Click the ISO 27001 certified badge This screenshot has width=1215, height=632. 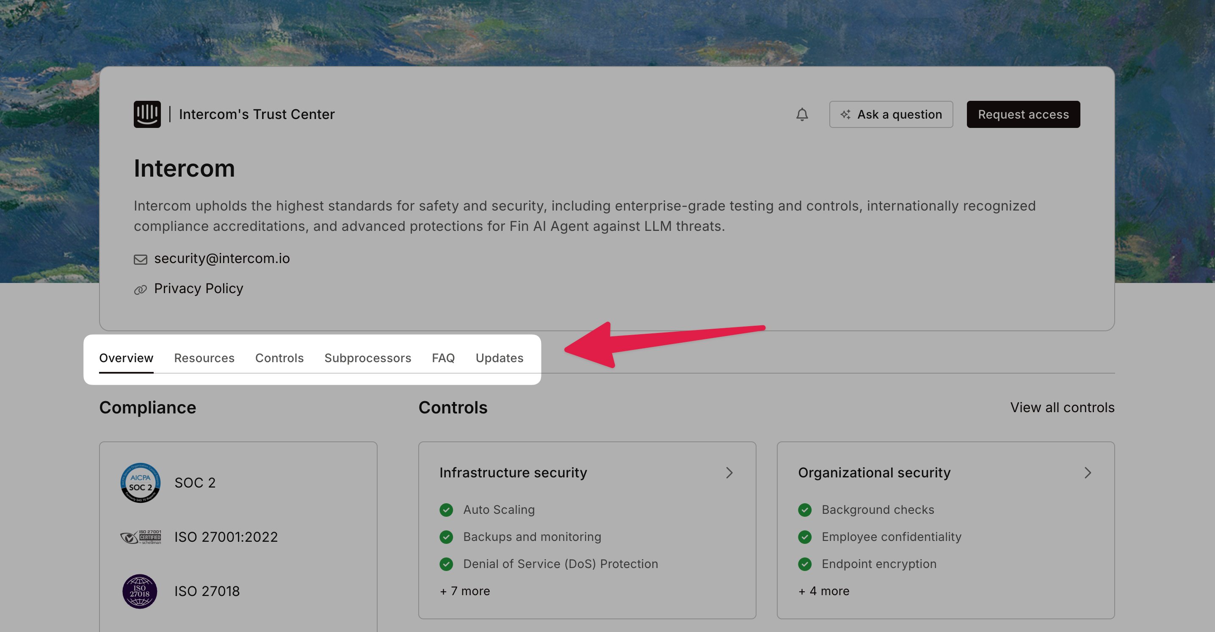(x=141, y=537)
